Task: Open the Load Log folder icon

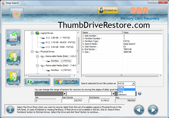Action: 13,58
